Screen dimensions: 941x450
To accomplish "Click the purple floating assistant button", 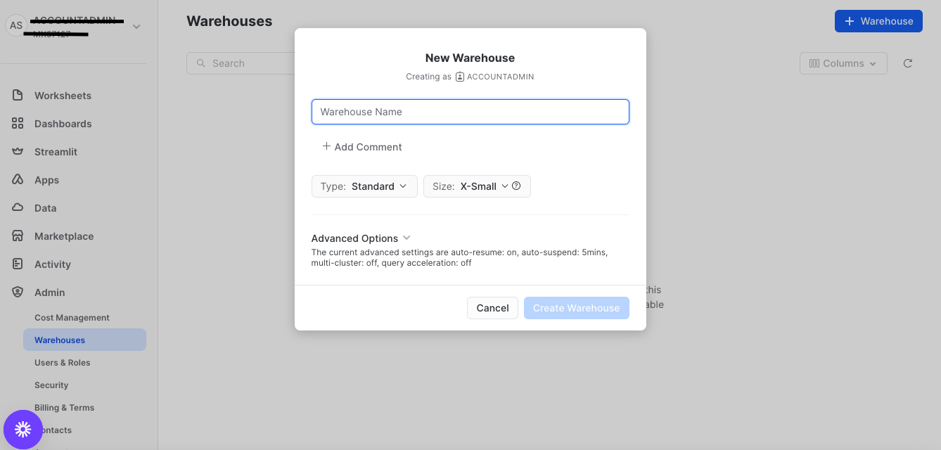I will [23, 430].
